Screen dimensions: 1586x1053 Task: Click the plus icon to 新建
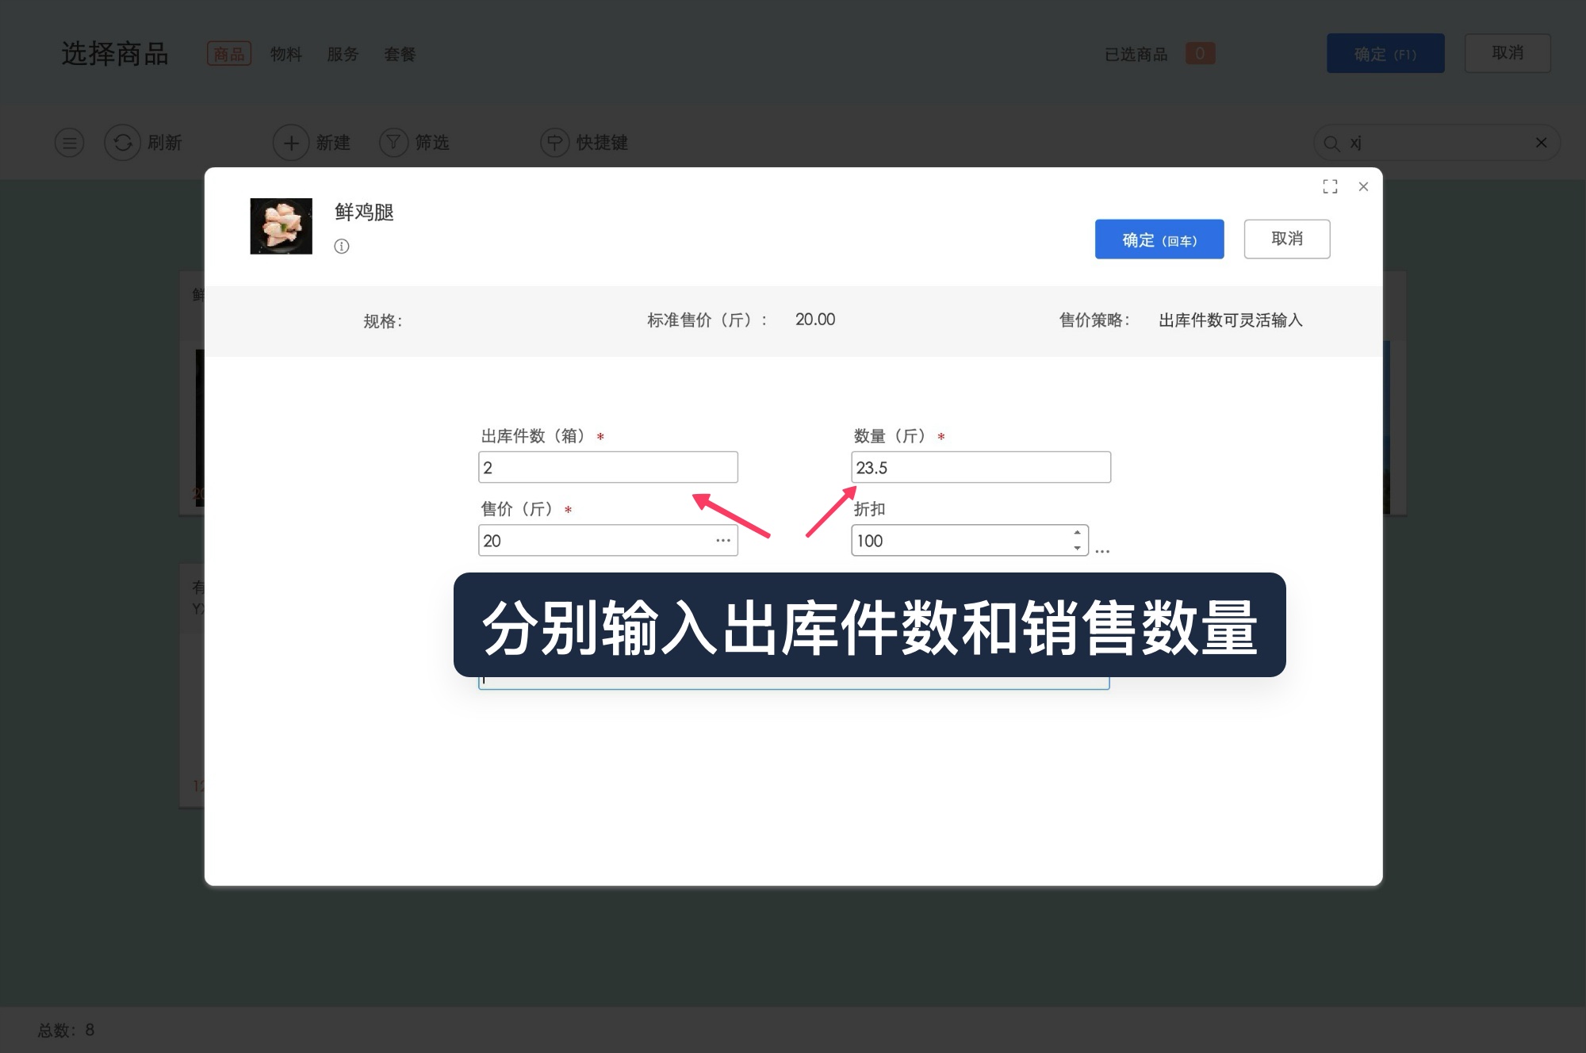pyautogui.click(x=291, y=143)
